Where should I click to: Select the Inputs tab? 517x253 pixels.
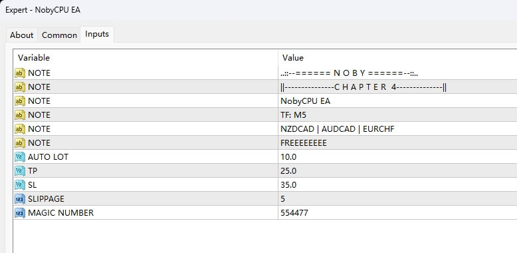[x=97, y=34]
